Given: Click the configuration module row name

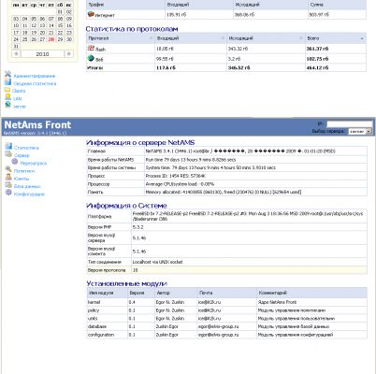Looking at the screenshot, I should pos(101,335).
